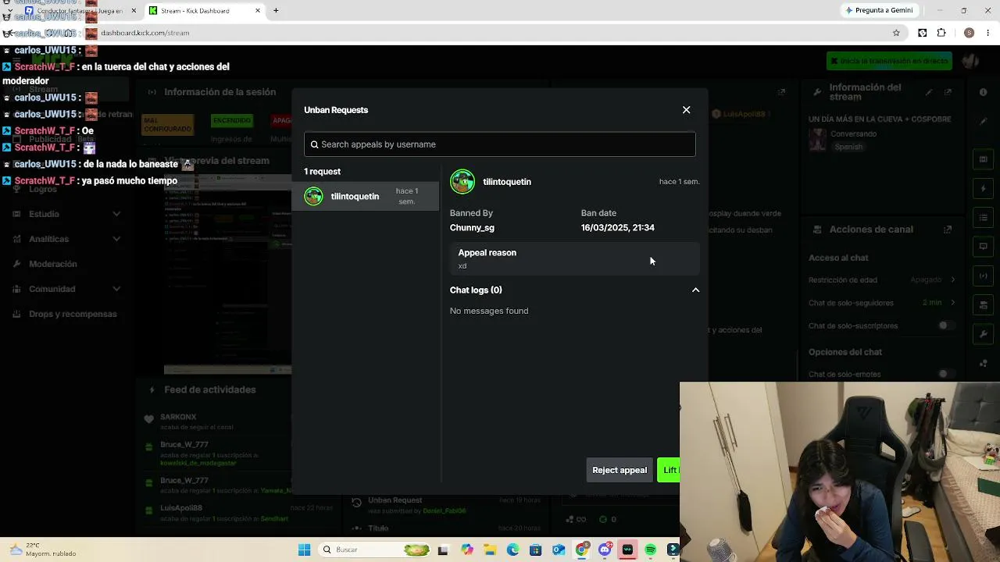The height and width of the screenshot is (562, 1000).
Task: Open Analíticas in the sidebar
Action: 48,239
